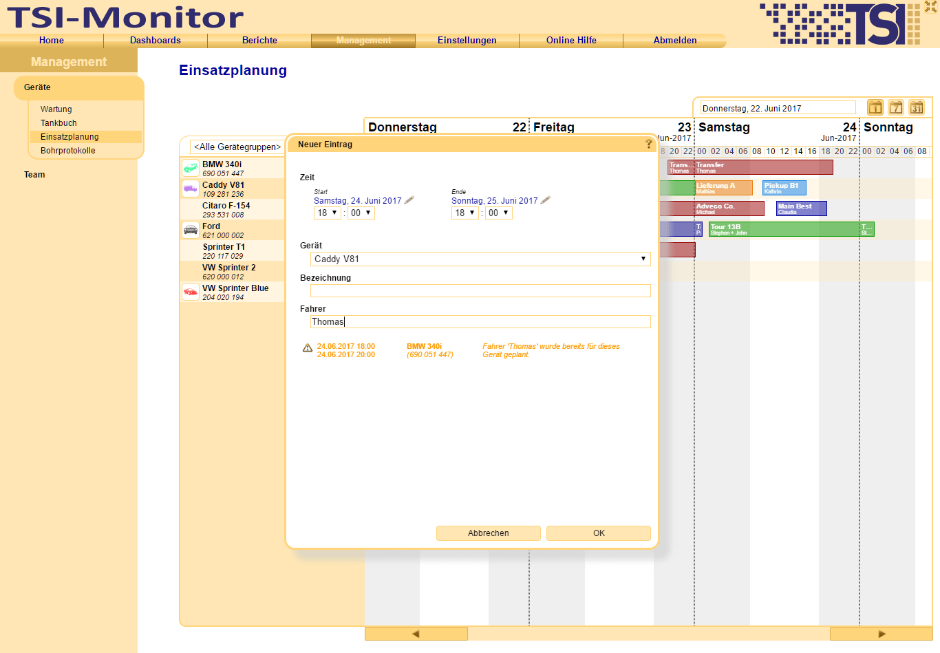Open the Alle Gerätegruppen filter dropdown

(237, 147)
